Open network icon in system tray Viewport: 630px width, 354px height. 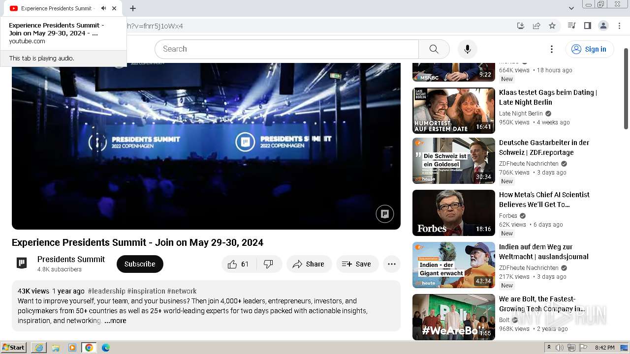point(571,348)
